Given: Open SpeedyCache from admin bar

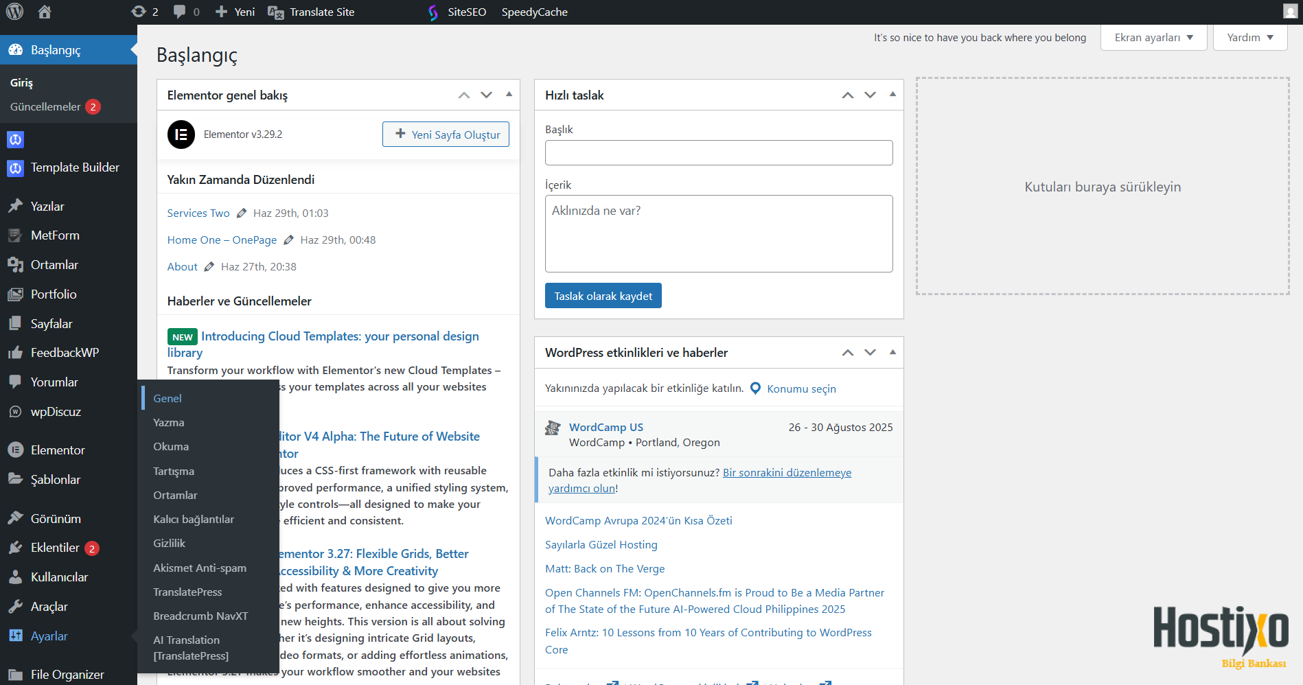Looking at the screenshot, I should tap(534, 12).
